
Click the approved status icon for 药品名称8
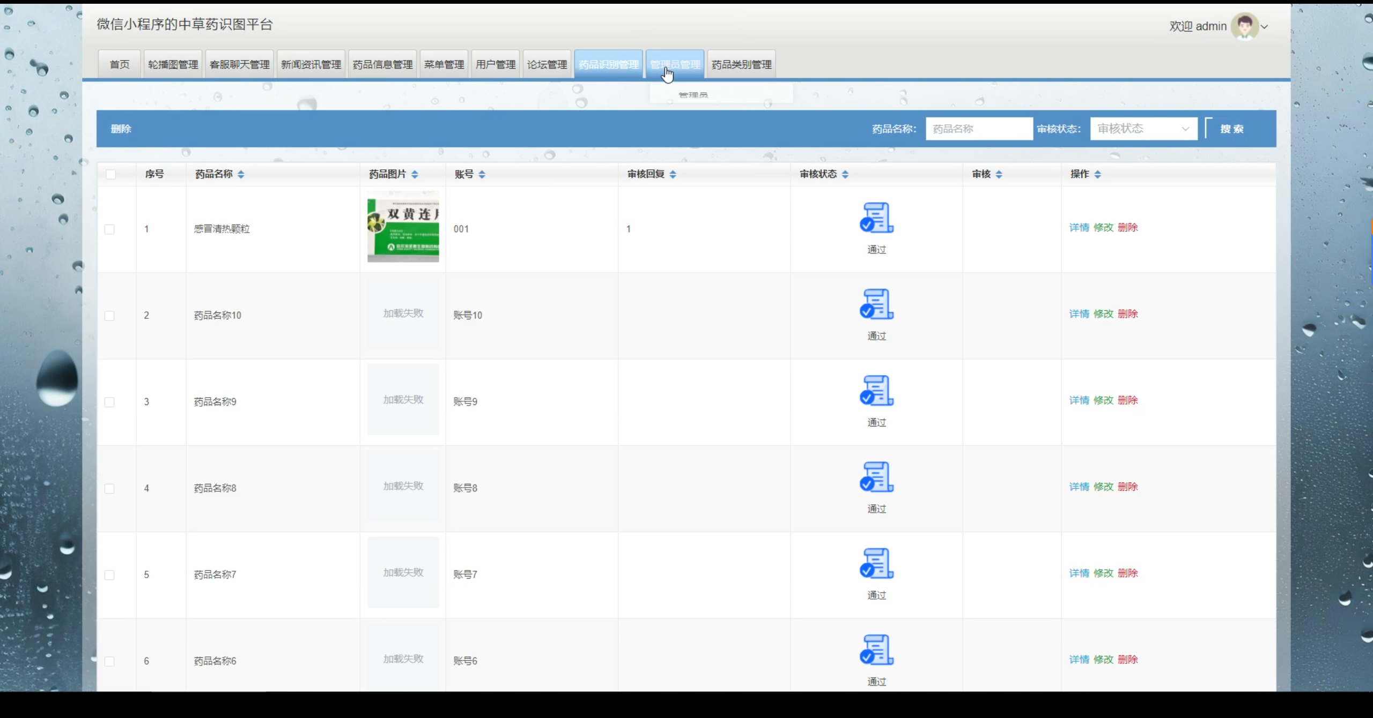[876, 477]
